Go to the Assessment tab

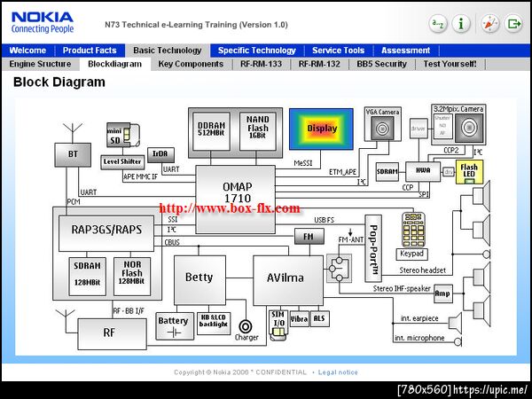tap(406, 51)
